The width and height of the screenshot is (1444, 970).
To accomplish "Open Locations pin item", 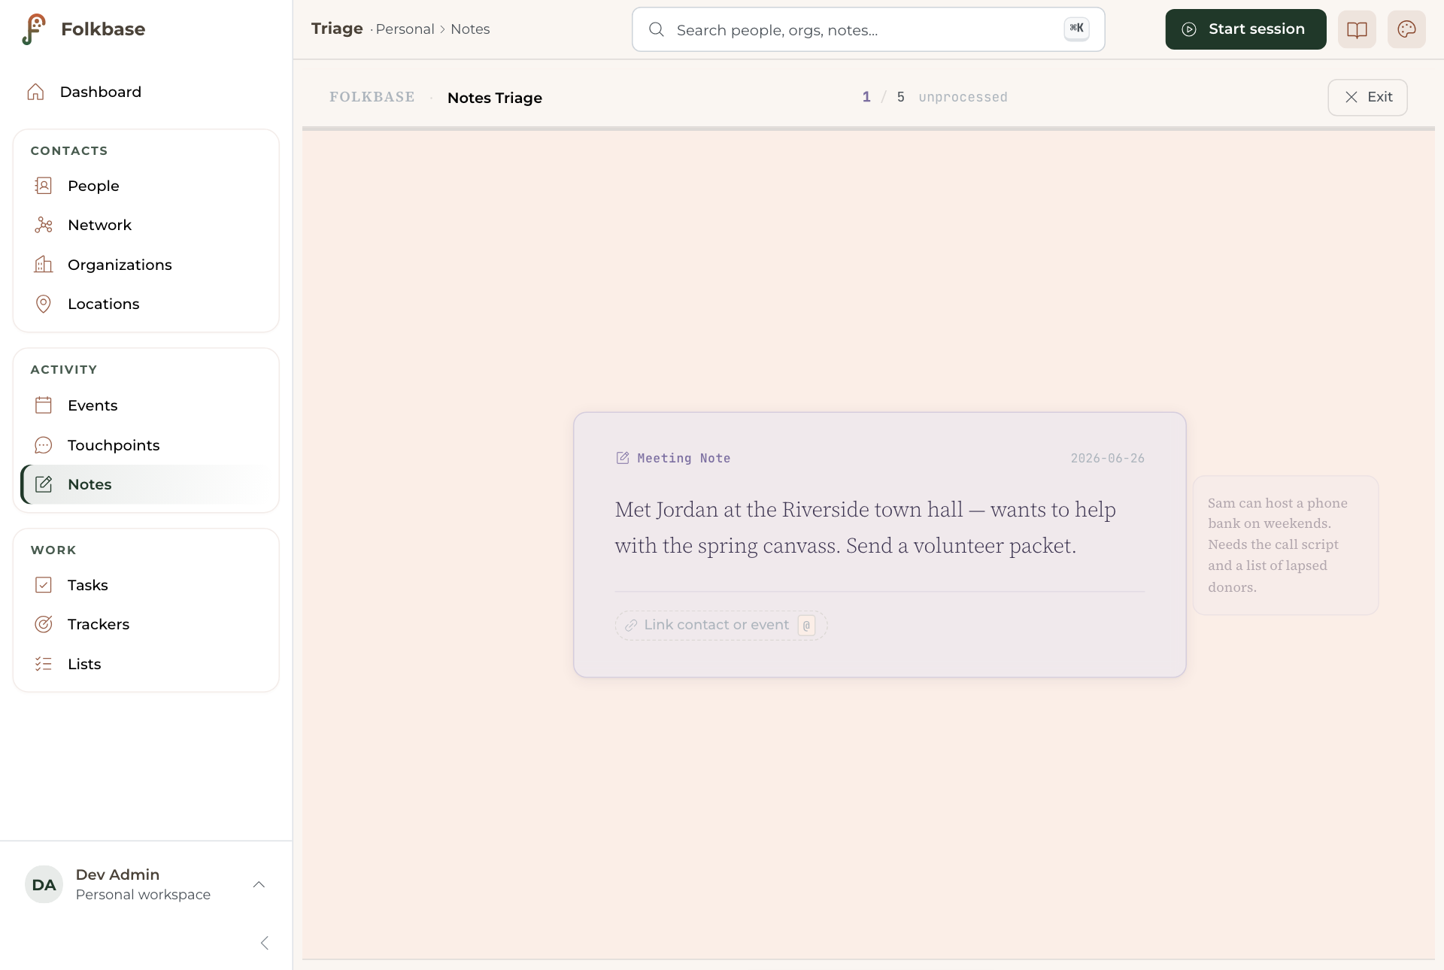I will (146, 304).
